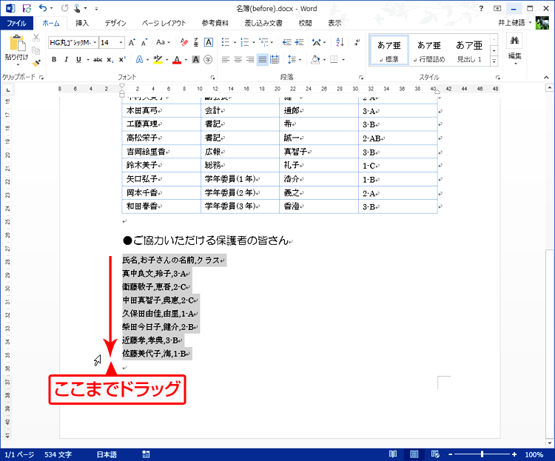Click the yellow text highlight color

pyautogui.click(x=158, y=60)
